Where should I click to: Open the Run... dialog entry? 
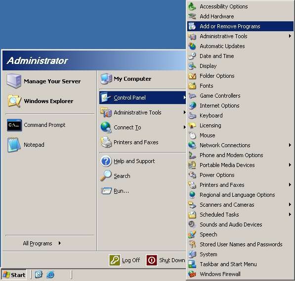(x=143, y=191)
